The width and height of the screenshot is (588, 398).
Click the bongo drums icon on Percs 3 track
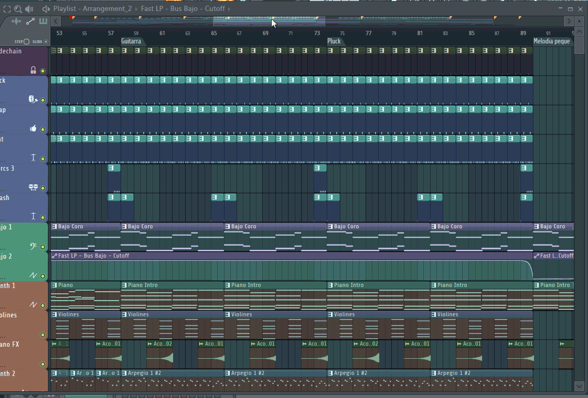(33, 187)
